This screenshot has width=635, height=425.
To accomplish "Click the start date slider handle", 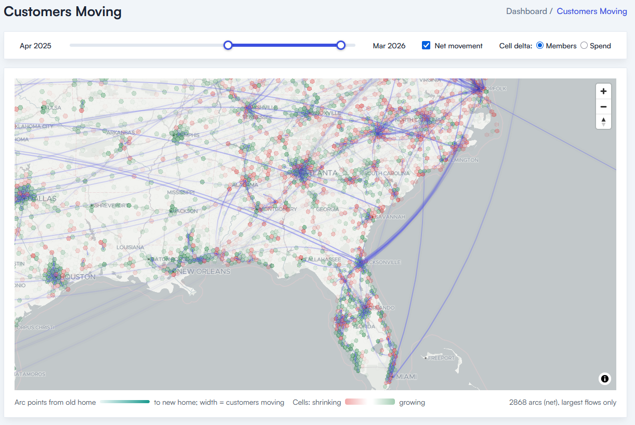I will [228, 45].
